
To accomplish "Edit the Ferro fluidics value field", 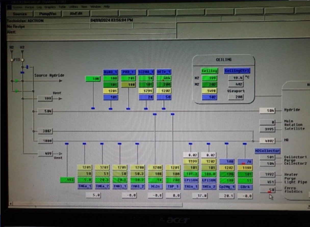I will [x=267, y=190].
